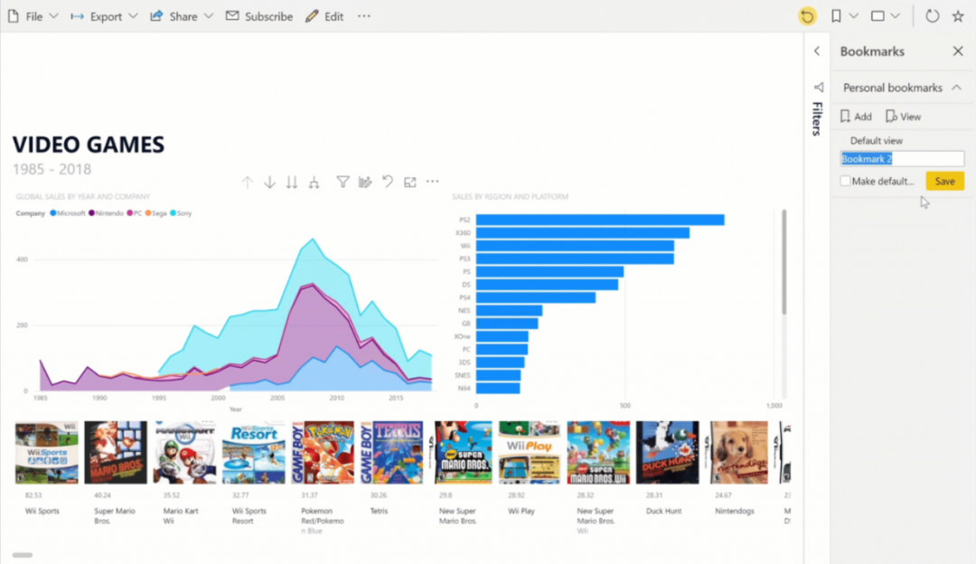Click the Bookmark 2 name field

902,159
